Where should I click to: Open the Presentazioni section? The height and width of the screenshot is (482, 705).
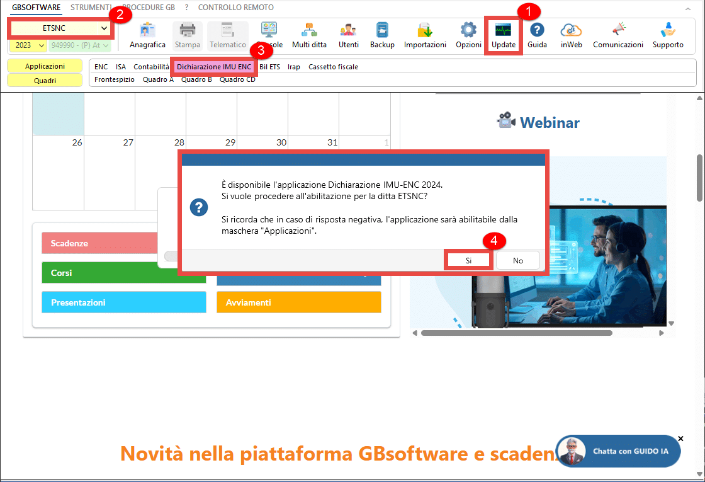pos(123,302)
